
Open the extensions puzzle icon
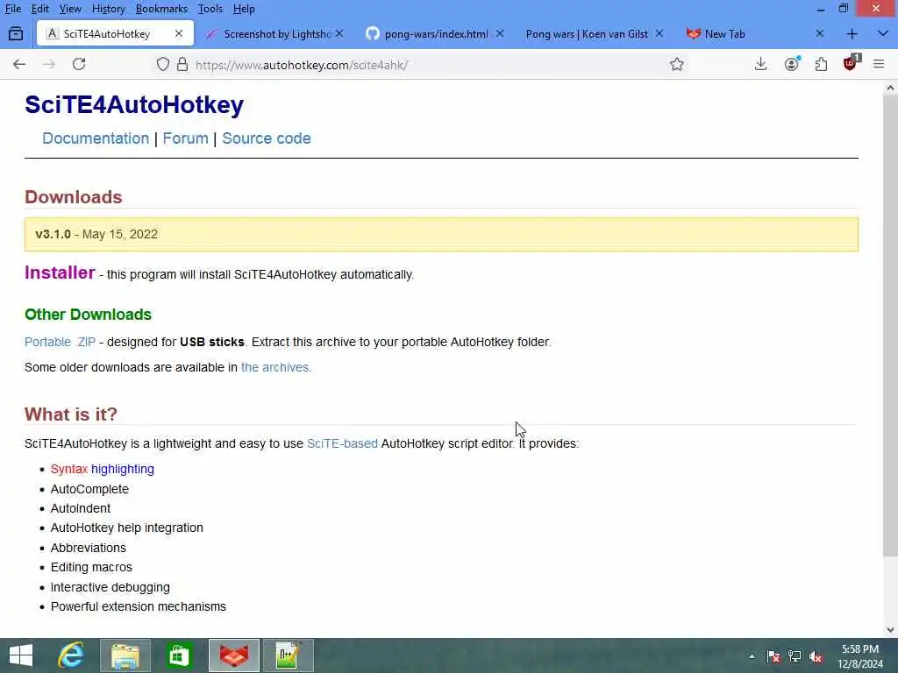click(x=821, y=64)
